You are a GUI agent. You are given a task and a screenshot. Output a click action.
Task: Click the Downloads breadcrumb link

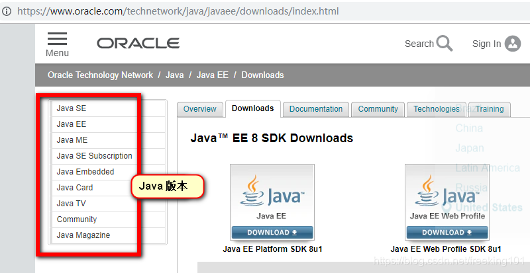[262, 75]
